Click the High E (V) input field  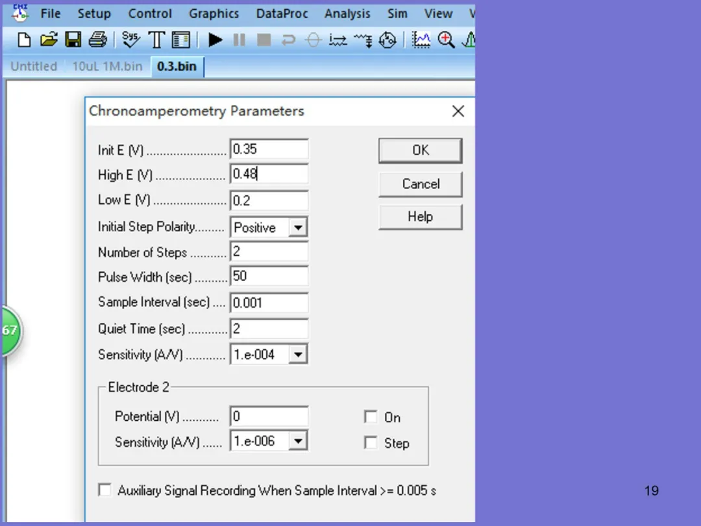coord(269,173)
